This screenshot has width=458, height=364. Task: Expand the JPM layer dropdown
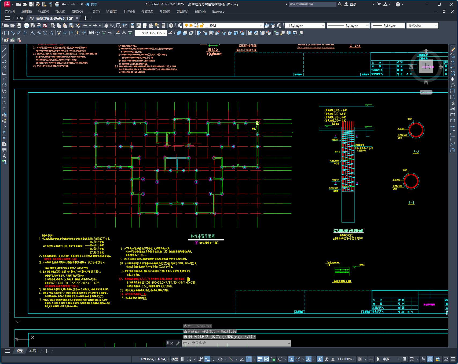(x=261, y=26)
